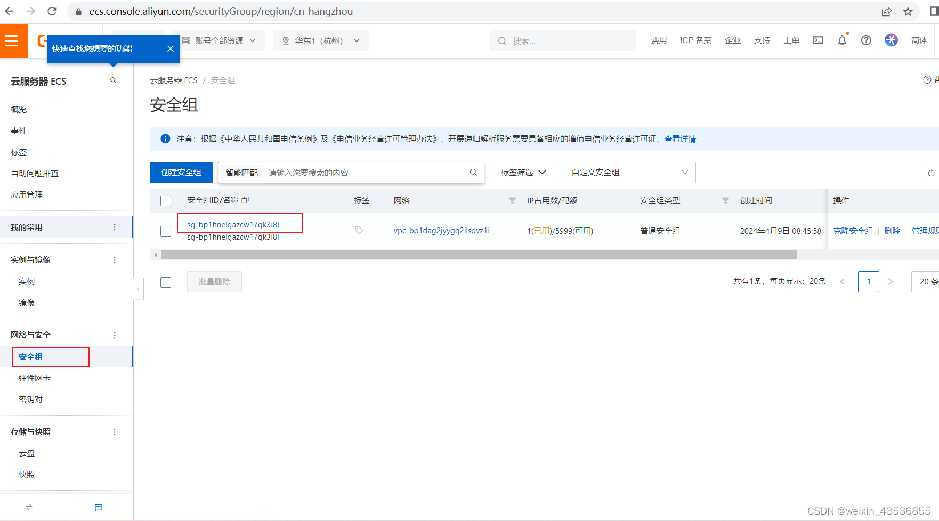Open 安全组 in sidebar
The image size is (939, 521).
[x=30, y=357]
